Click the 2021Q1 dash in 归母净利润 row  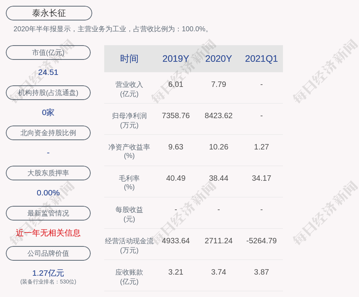pos(261,116)
